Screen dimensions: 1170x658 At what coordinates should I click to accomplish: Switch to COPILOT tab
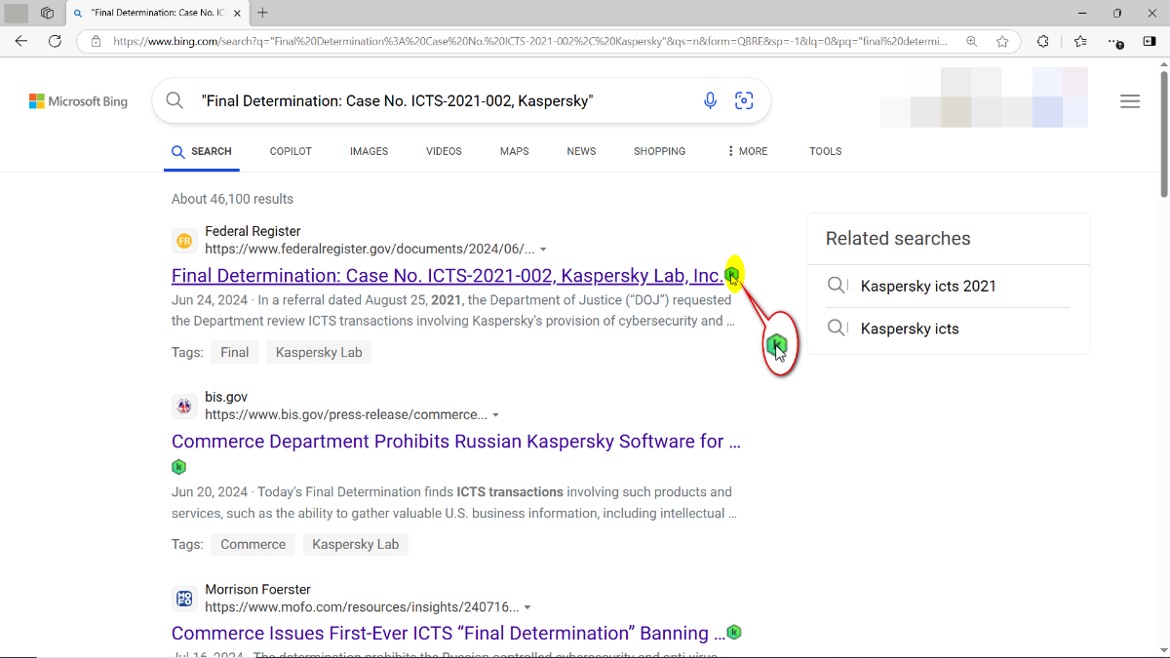(x=291, y=151)
